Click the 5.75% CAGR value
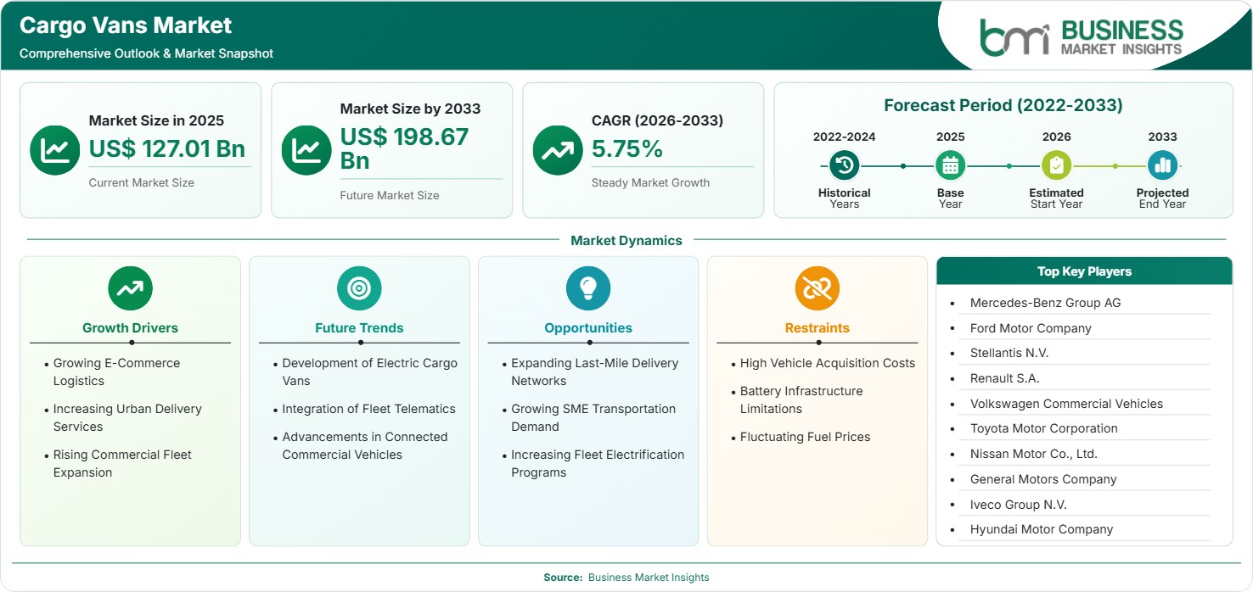The width and height of the screenshot is (1253, 592). coord(627,148)
